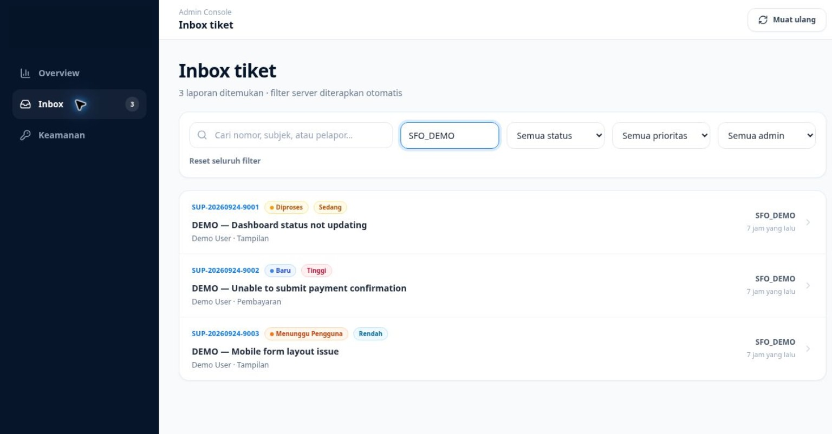
Task: Click the Inbox tray icon in sidebar
Action: [x=25, y=104]
